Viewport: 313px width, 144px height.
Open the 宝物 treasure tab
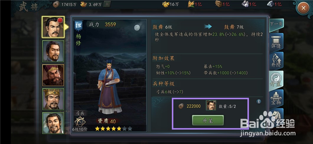[276, 99]
